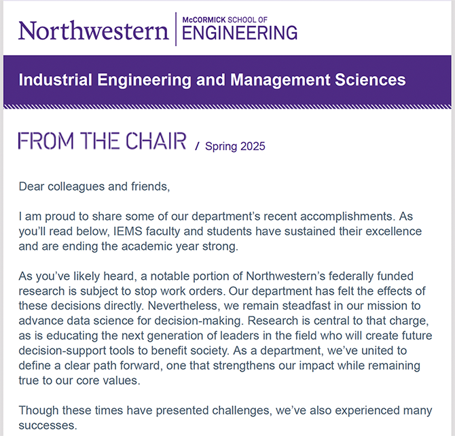
Task: Click the large 'ENGINEERING' word in the header
Action: 240,32
